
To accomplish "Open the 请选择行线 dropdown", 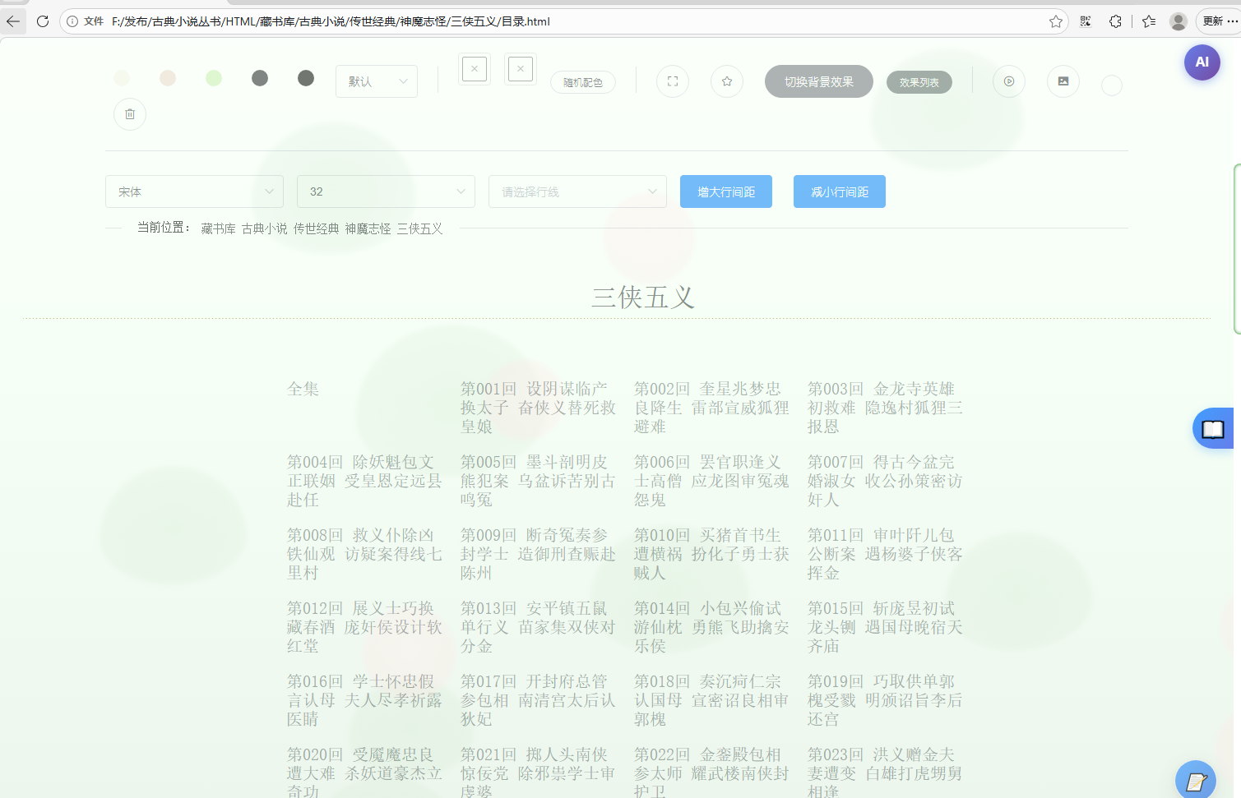I will click(x=577, y=191).
